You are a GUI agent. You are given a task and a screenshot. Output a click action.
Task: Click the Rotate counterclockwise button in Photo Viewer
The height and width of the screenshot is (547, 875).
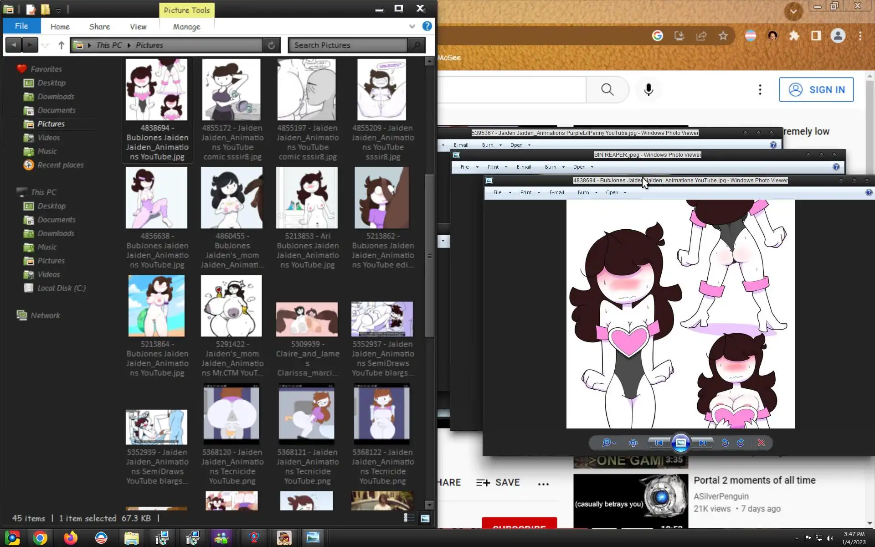pyautogui.click(x=725, y=443)
